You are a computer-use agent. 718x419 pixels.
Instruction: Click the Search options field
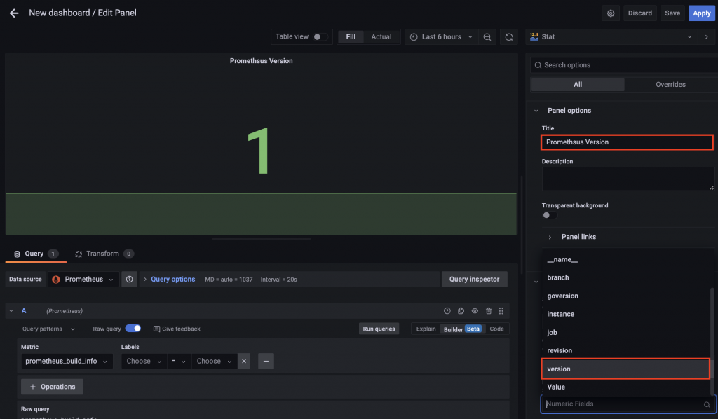[625, 65]
